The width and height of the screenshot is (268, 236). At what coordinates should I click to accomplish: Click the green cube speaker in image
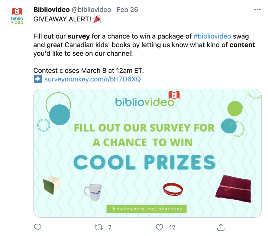[52, 186]
